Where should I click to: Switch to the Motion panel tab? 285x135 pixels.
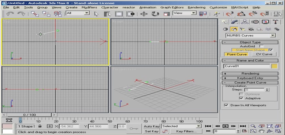pos(255,22)
